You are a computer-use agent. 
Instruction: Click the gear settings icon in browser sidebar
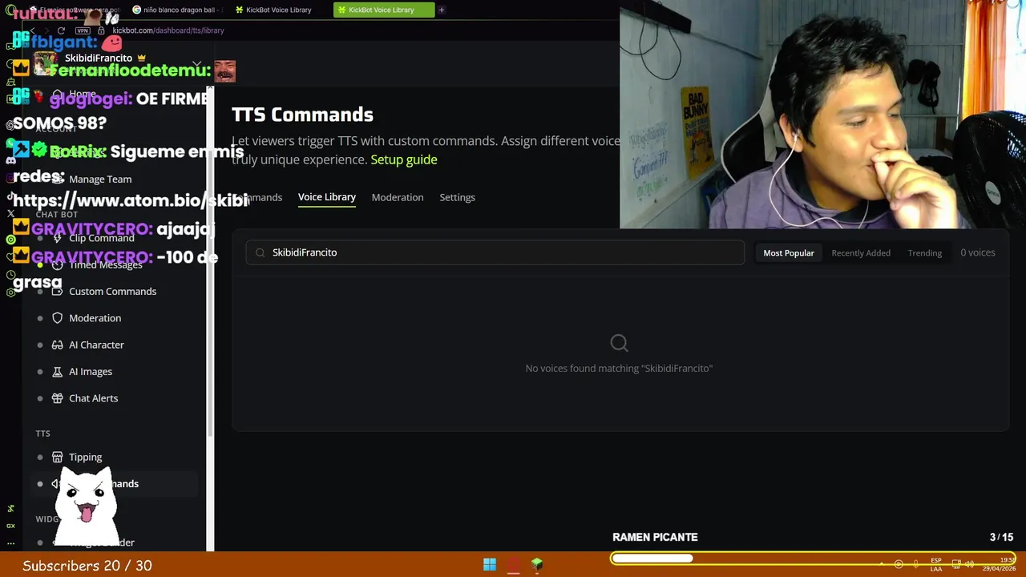pos(10,293)
